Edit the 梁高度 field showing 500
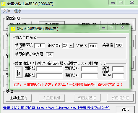 tap(119, 45)
